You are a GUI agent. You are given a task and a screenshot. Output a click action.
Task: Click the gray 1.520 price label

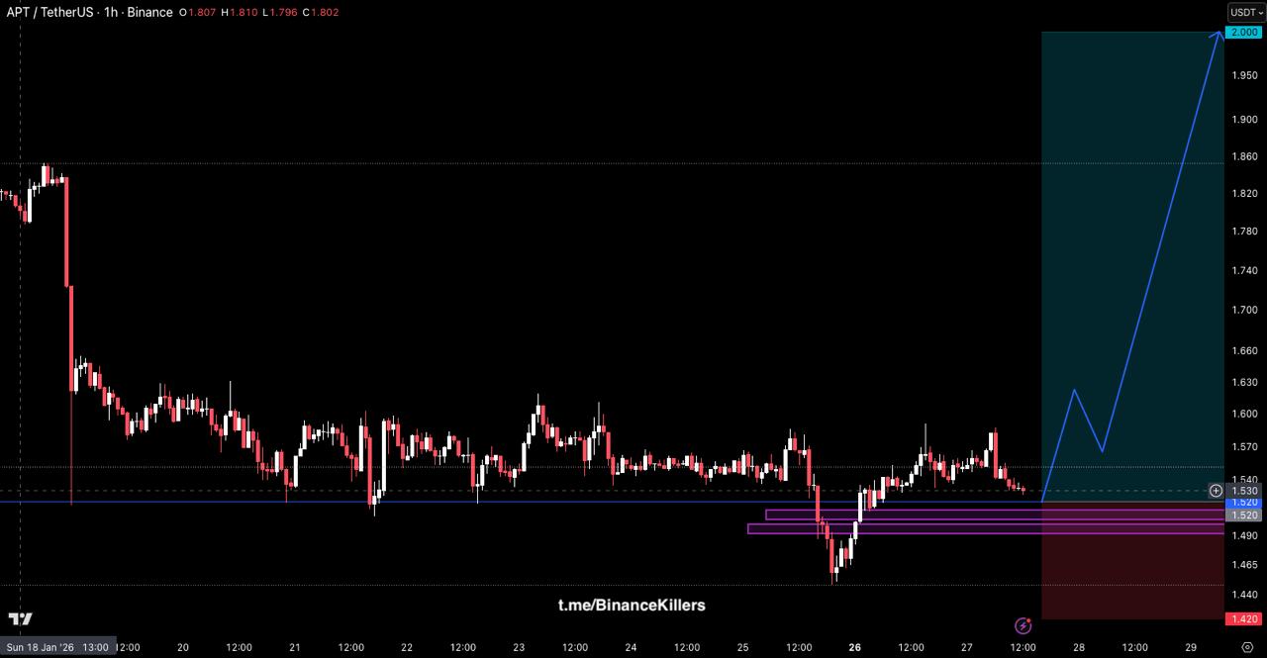tap(1244, 516)
